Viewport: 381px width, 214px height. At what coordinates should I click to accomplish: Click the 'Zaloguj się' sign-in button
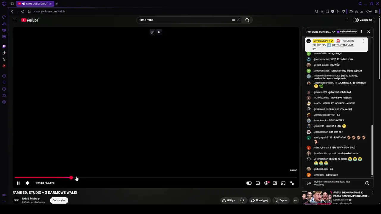click(363, 20)
